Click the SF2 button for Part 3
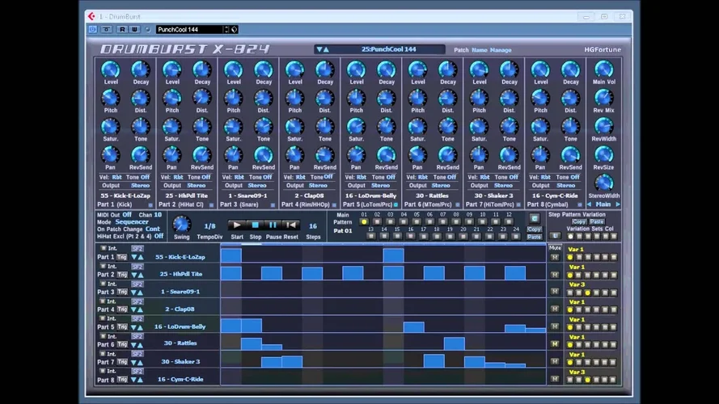 tap(137, 284)
